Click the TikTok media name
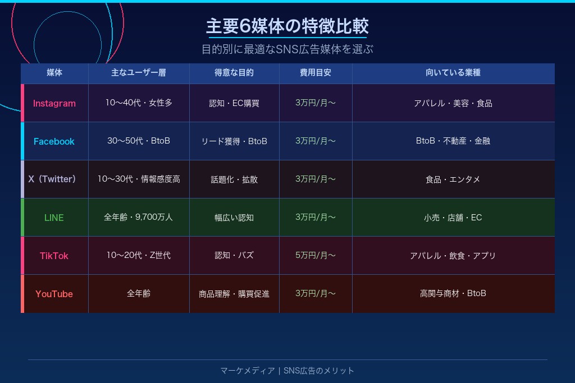The width and height of the screenshot is (575, 383). click(x=54, y=256)
